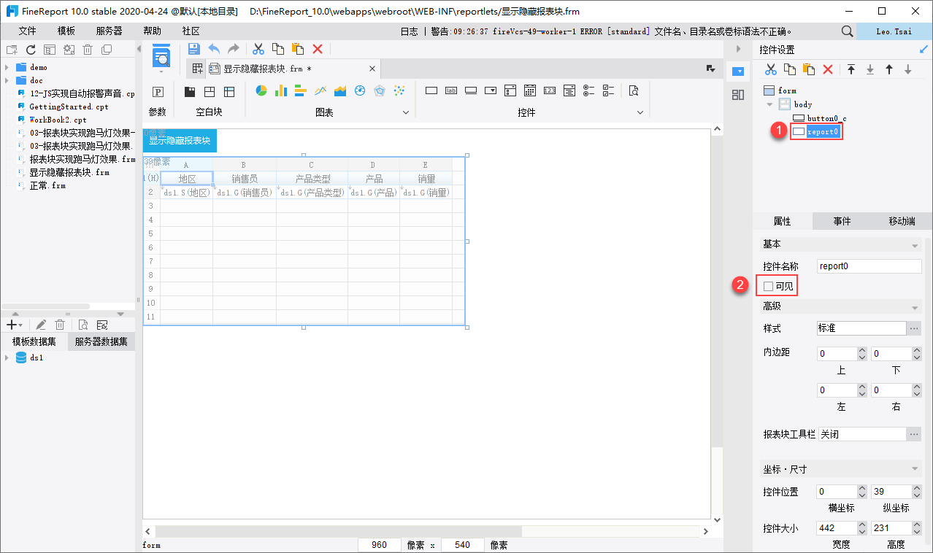Expand the doc folder
This screenshot has width=933, height=553.
pyautogui.click(x=7, y=80)
